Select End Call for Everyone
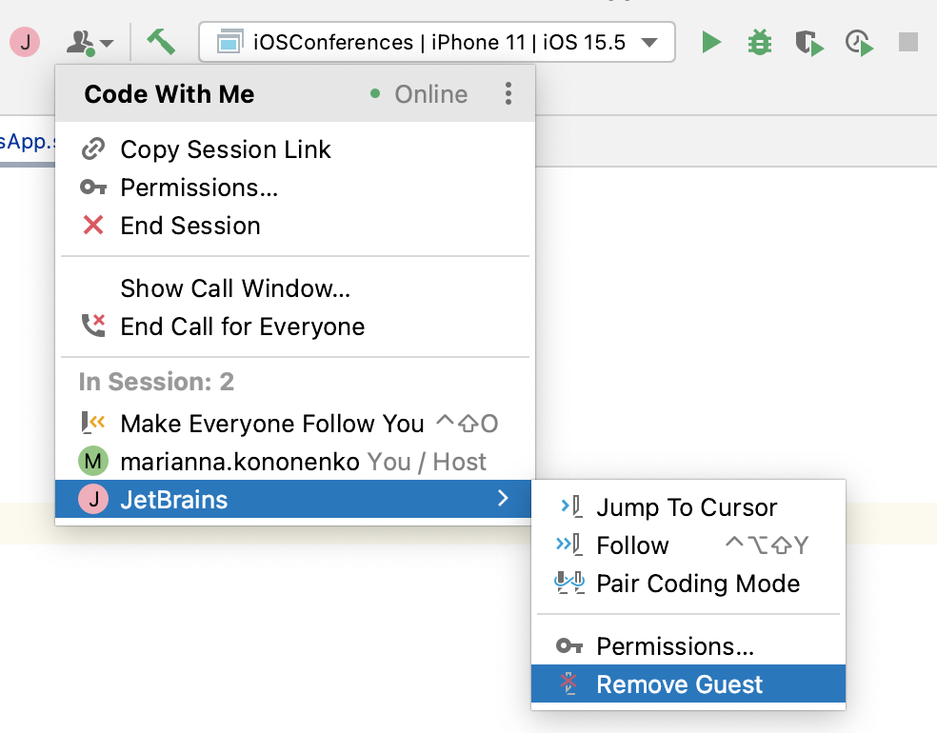This screenshot has height=733, width=937. click(x=242, y=327)
